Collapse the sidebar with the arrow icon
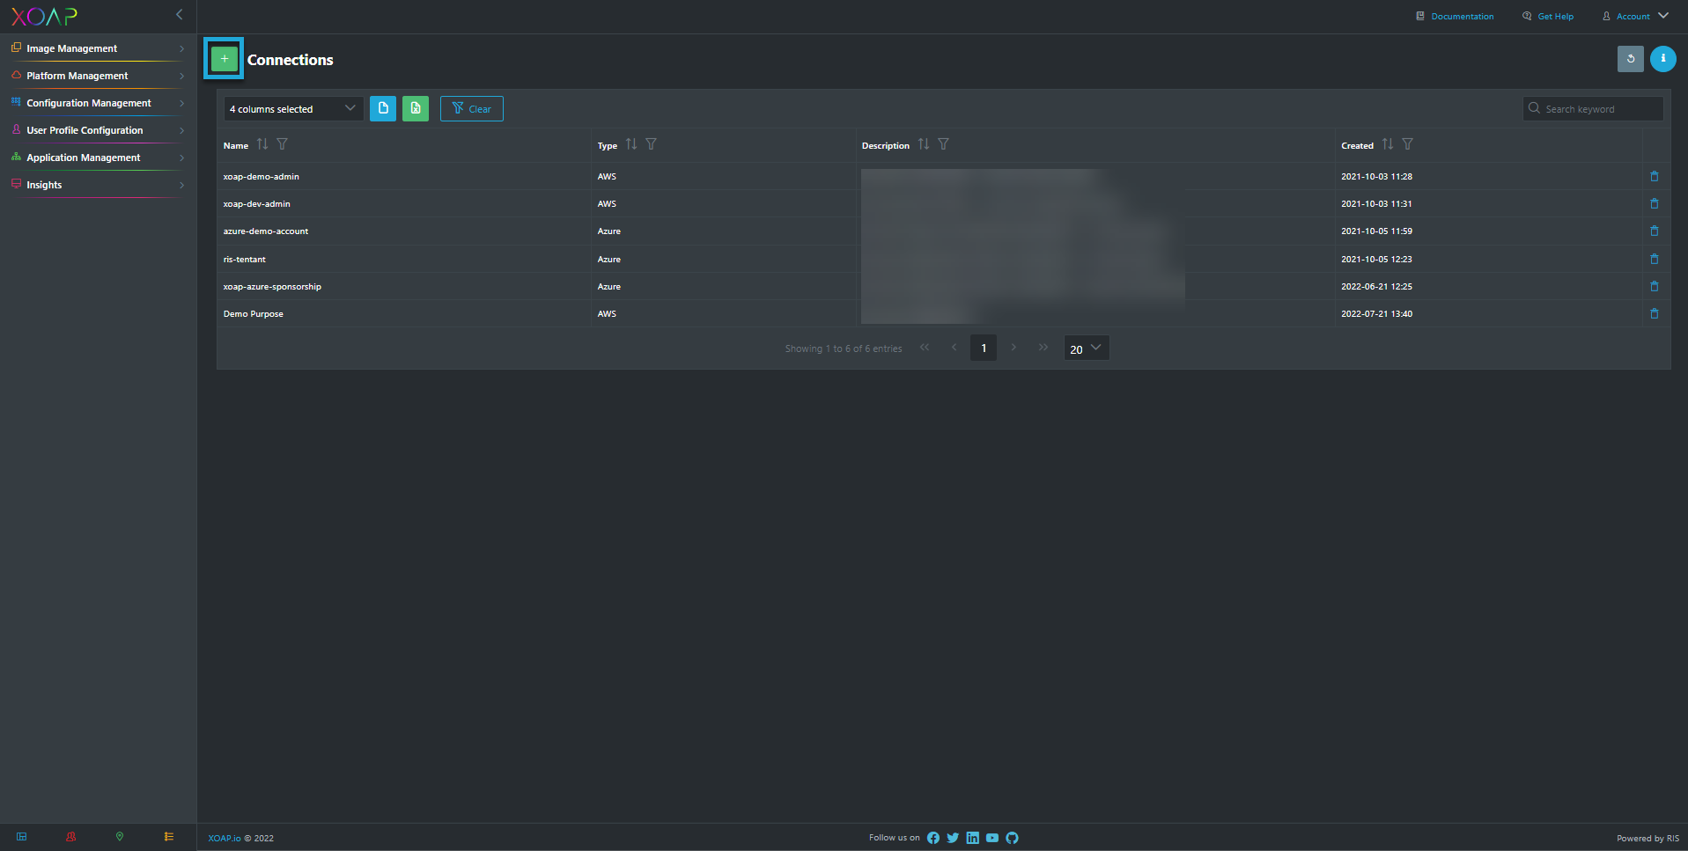Screen dimensions: 1688x851 [x=180, y=14]
